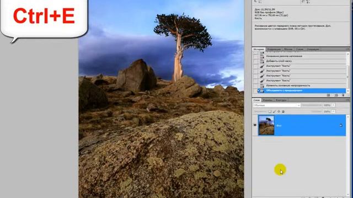Image resolution: width=353 pixels, height=198 pixels.
Task: Click the History panel scroll-down arrow
Action: (348, 91)
